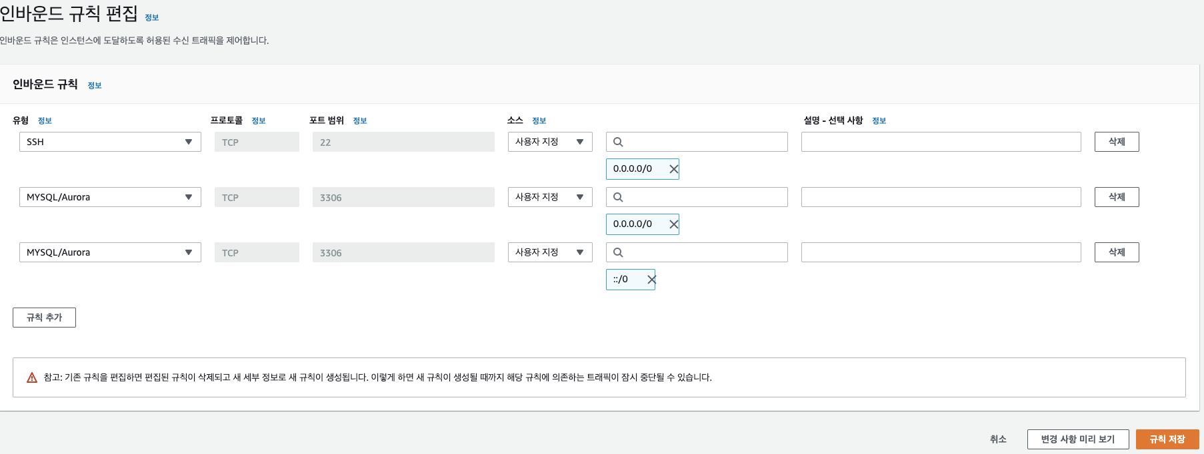Click the warning triangle icon in the note

[32, 377]
